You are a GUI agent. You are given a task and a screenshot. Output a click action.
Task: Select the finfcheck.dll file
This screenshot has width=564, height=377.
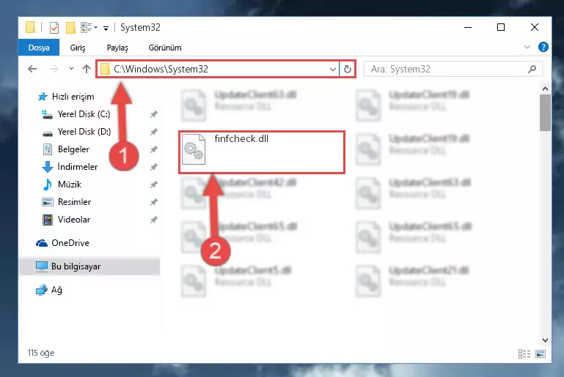coord(262,152)
